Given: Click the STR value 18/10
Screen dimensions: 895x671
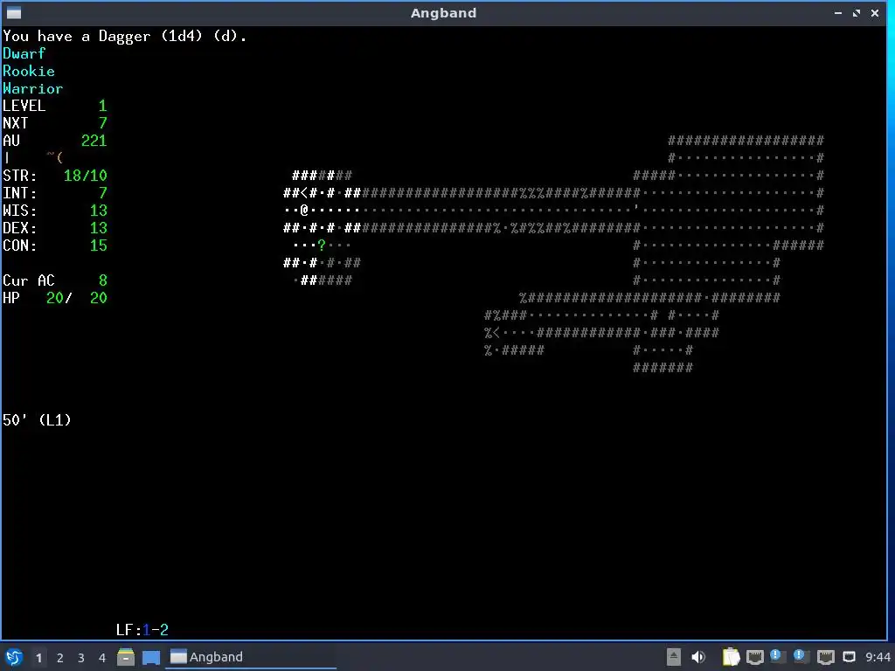Looking at the screenshot, I should pos(85,175).
